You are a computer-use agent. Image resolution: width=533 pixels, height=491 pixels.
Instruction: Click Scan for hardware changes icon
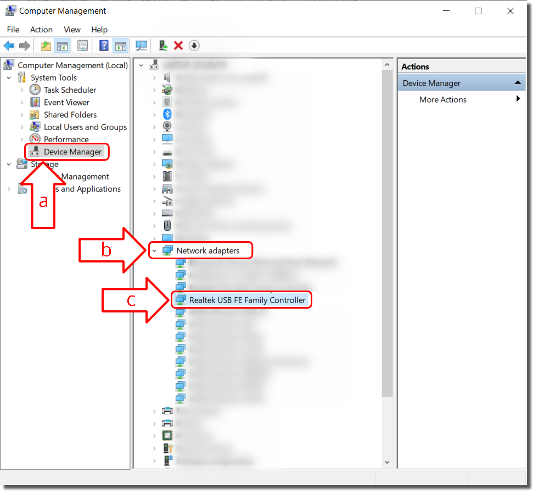142,46
